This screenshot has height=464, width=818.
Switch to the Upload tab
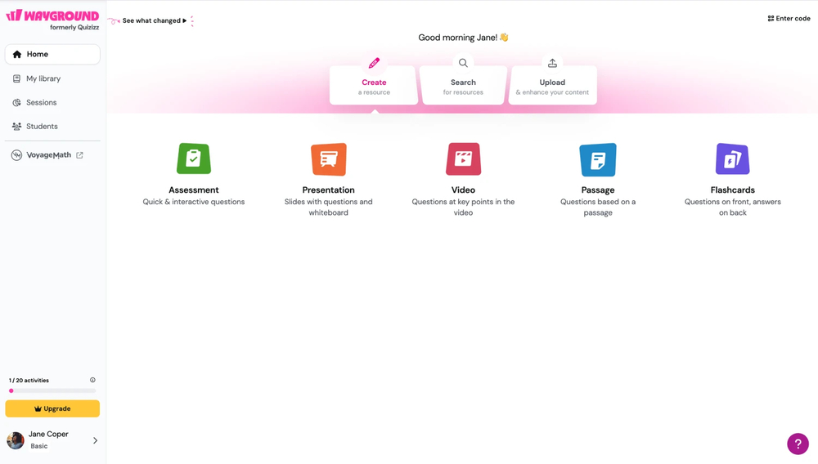(x=552, y=85)
